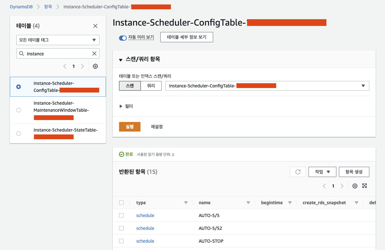
Task: Open returned items preferences gear
Action: (x=355, y=186)
